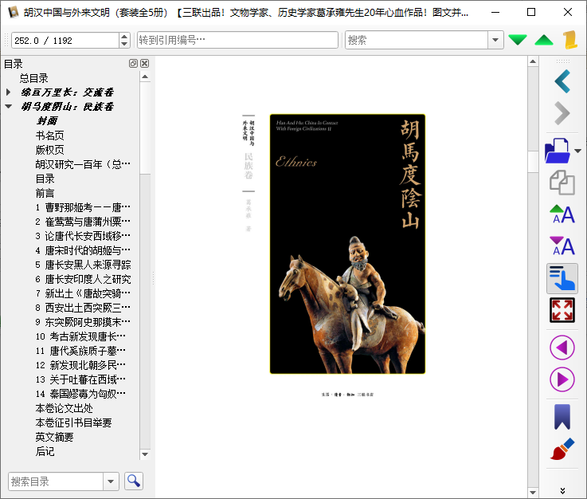587x499 pixels.
Task: Click the 转到引用编号 input field
Action: pyautogui.click(x=237, y=40)
